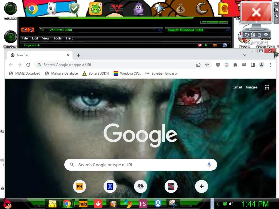Focus the Google search box on page

click(141, 165)
